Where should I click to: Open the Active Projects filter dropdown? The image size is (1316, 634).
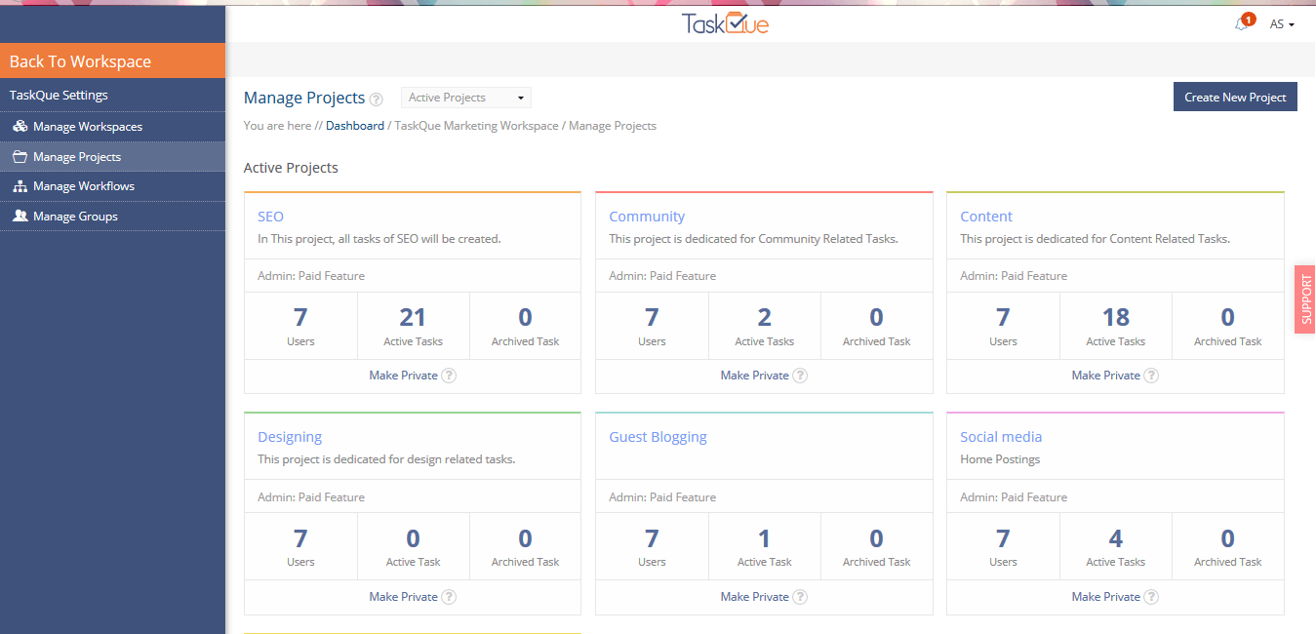(x=465, y=97)
